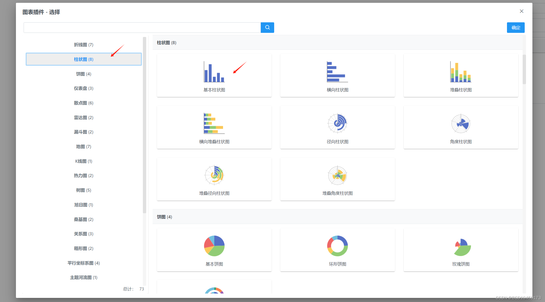The height and width of the screenshot is (302, 545).
Task: Select the 桑基图 category in sidebar
Action: pyautogui.click(x=83, y=219)
